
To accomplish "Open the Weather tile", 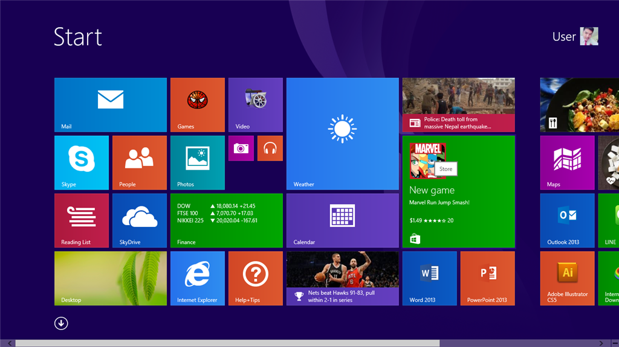I will pyautogui.click(x=343, y=134).
